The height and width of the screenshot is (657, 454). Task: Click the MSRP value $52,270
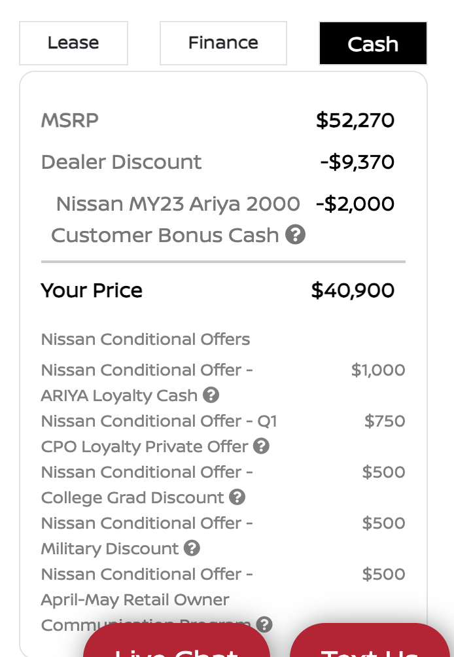(355, 120)
